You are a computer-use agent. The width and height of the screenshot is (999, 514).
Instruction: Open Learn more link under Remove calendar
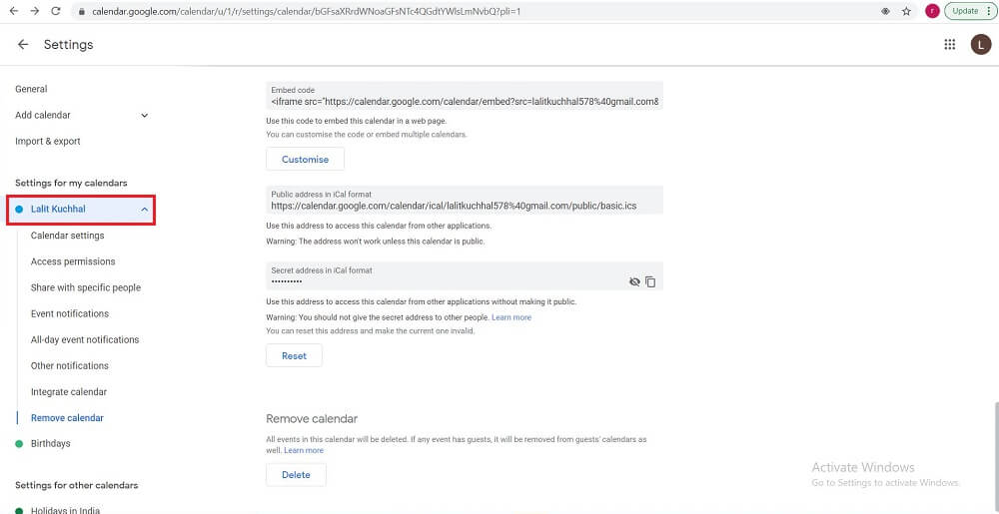(x=304, y=450)
